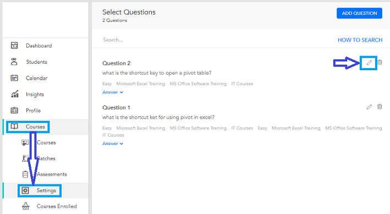Screen dimensions: 390x214
Task: Delete Question 1 using trash icon
Action: [x=380, y=106]
